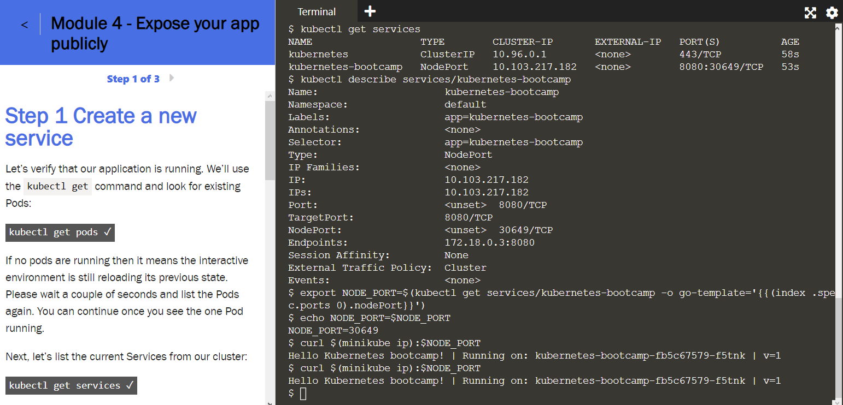Click the terminal scrollbar thumb

838,349
